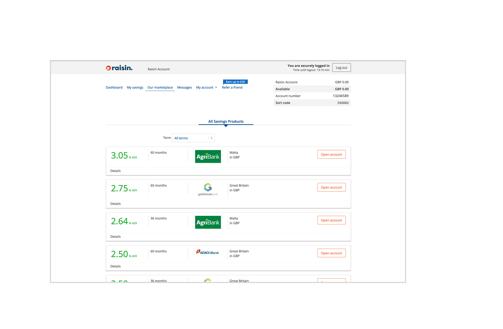Click the Available GBP 0.00 amount
503x329 pixels.
click(342, 89)
